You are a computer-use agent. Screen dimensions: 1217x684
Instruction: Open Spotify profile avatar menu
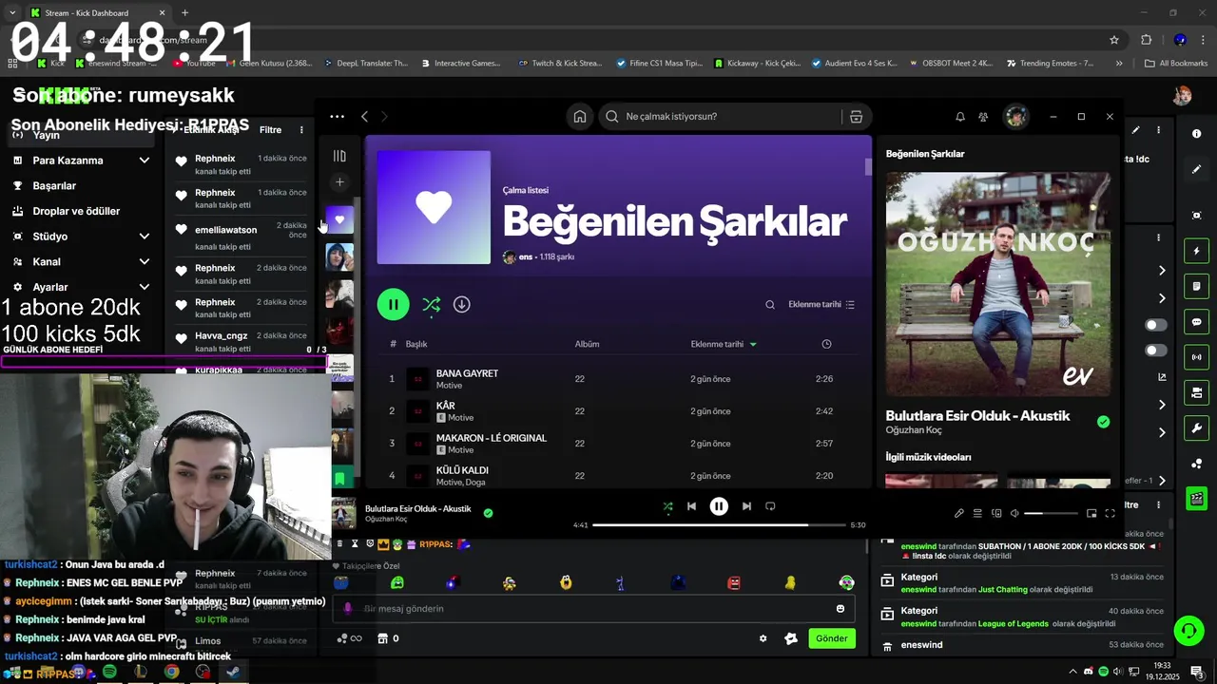click(1015, 117)
